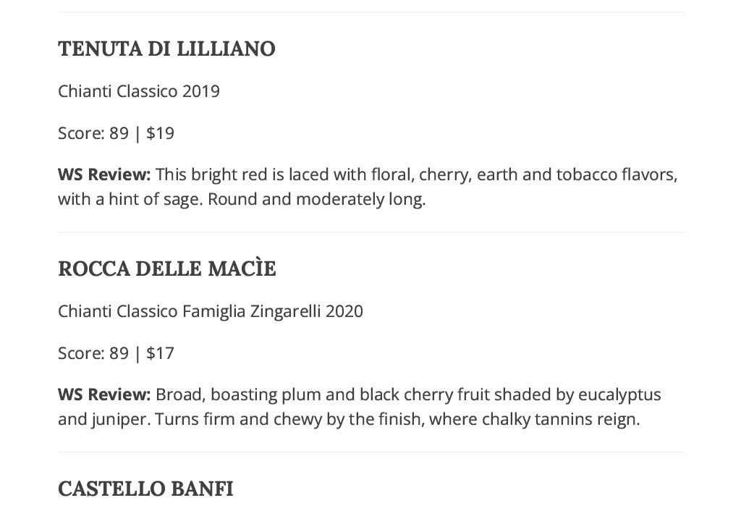The width and height of the screenshot is (741, 524).
Task: Click the TENUTA DI LILLIANO heading
Action: pyautogui.click(x=166, y=48)
